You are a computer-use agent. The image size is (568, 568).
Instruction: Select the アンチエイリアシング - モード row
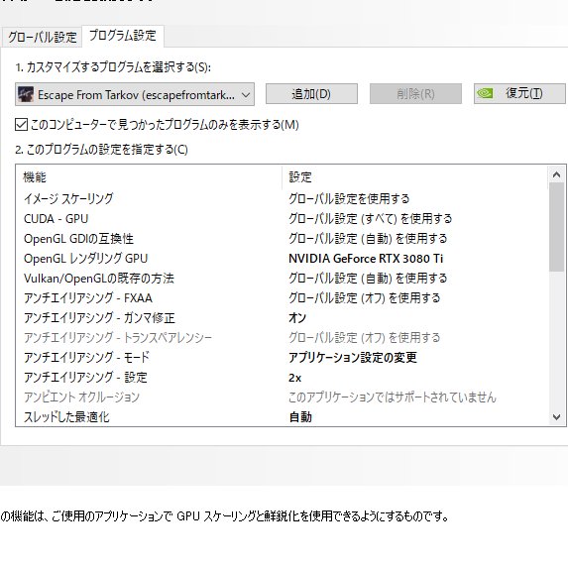pos(283,358)
